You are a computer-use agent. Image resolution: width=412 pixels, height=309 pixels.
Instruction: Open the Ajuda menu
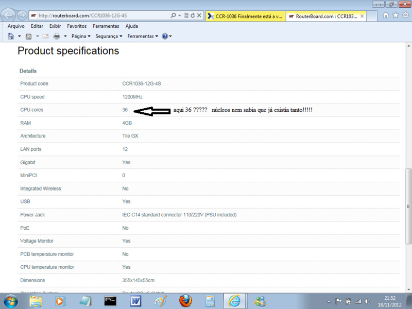(132, 26)
